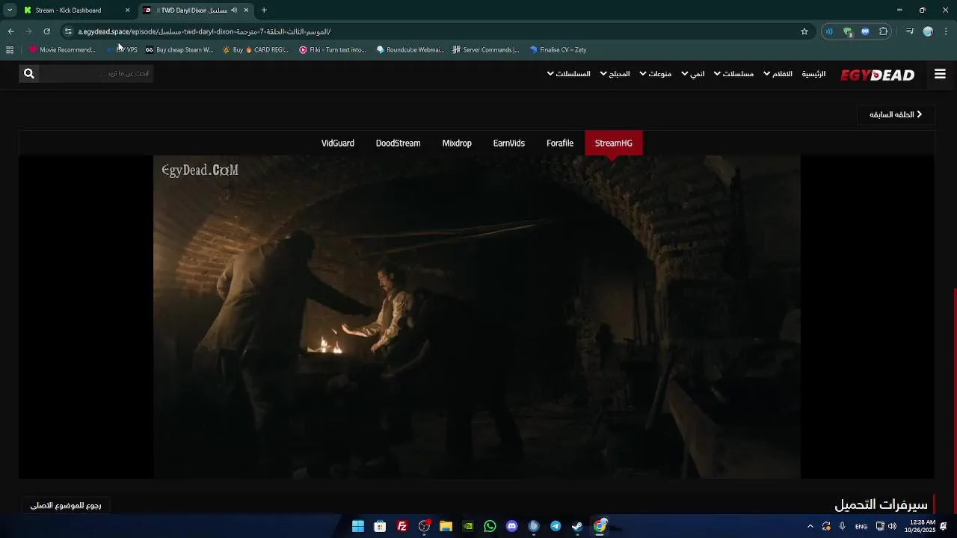Open the green shield extension icon
Viewport: 957px width, 538px height.
tap(847, 31)
